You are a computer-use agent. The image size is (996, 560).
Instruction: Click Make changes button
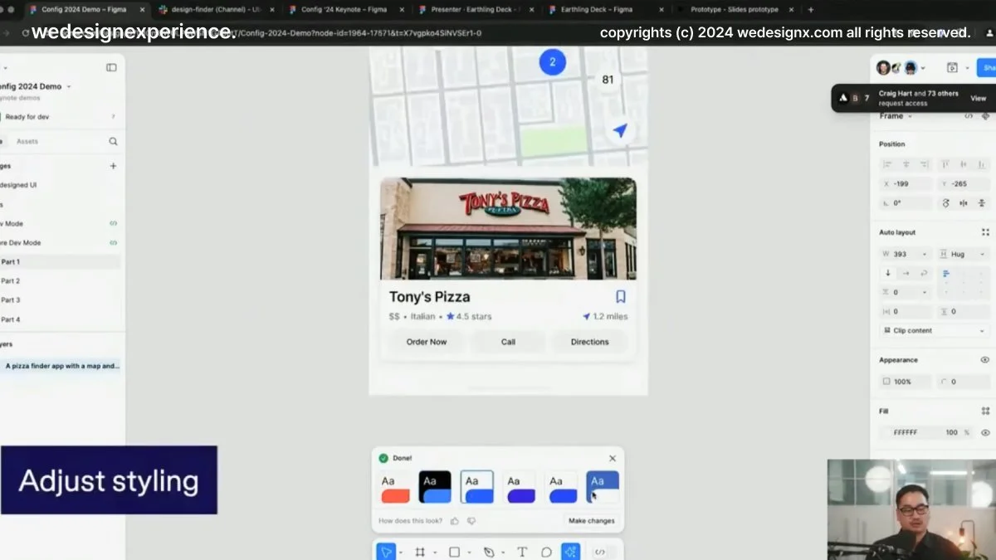[x=592, y=521]
